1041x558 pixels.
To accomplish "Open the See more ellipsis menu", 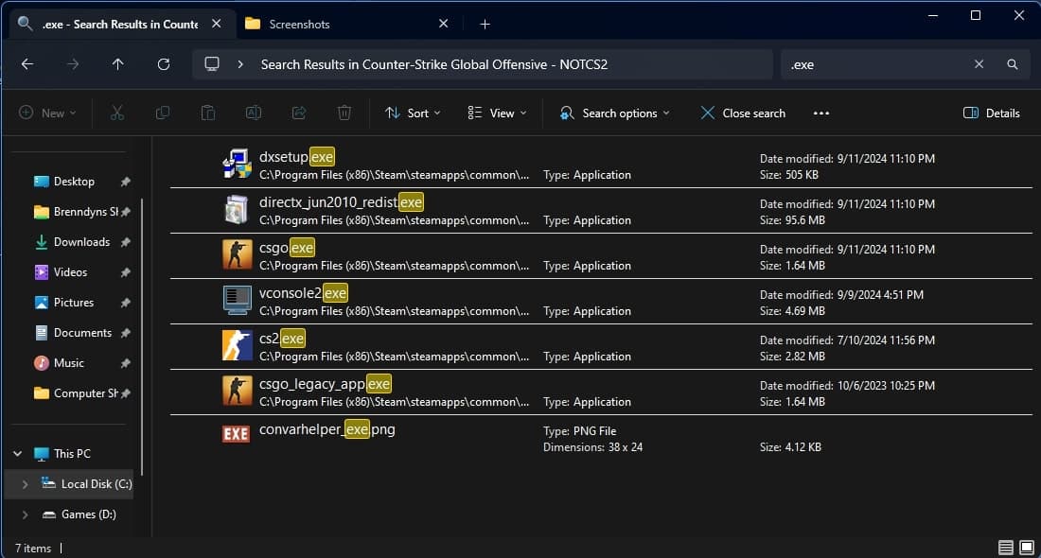I will pyautogui.click(x=820, y=113).
